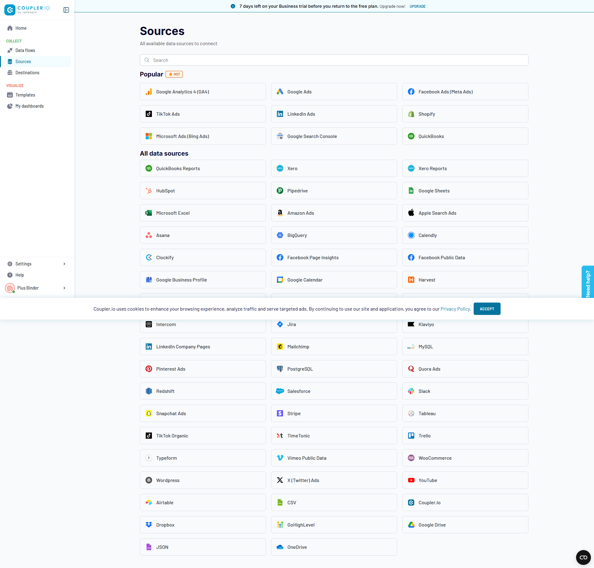Select the Salesforce source card
Image resolution: width=594 pixels, height=568 pixels.
(x=334, y=391)
